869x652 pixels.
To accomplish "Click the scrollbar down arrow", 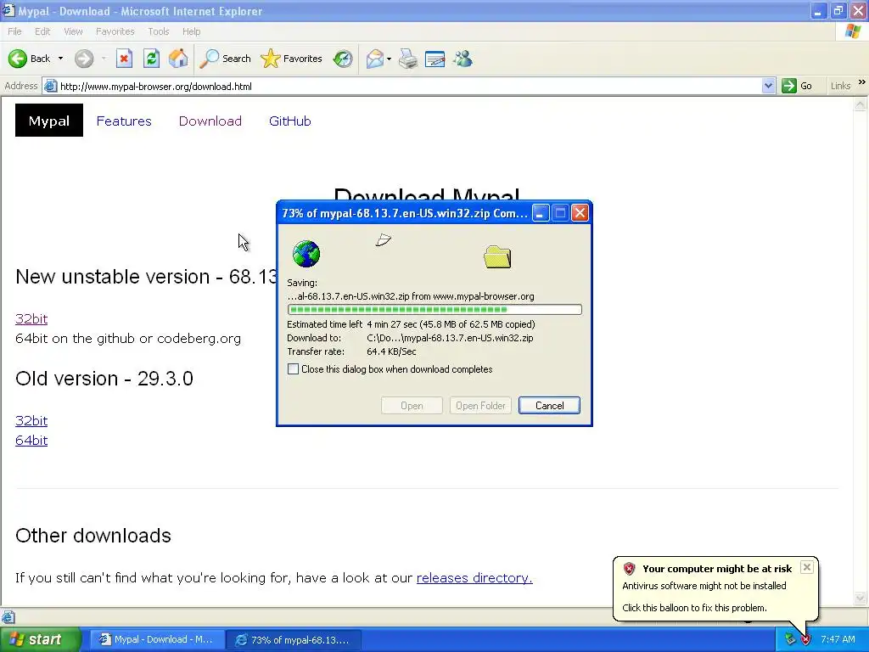I will (861, 599).
